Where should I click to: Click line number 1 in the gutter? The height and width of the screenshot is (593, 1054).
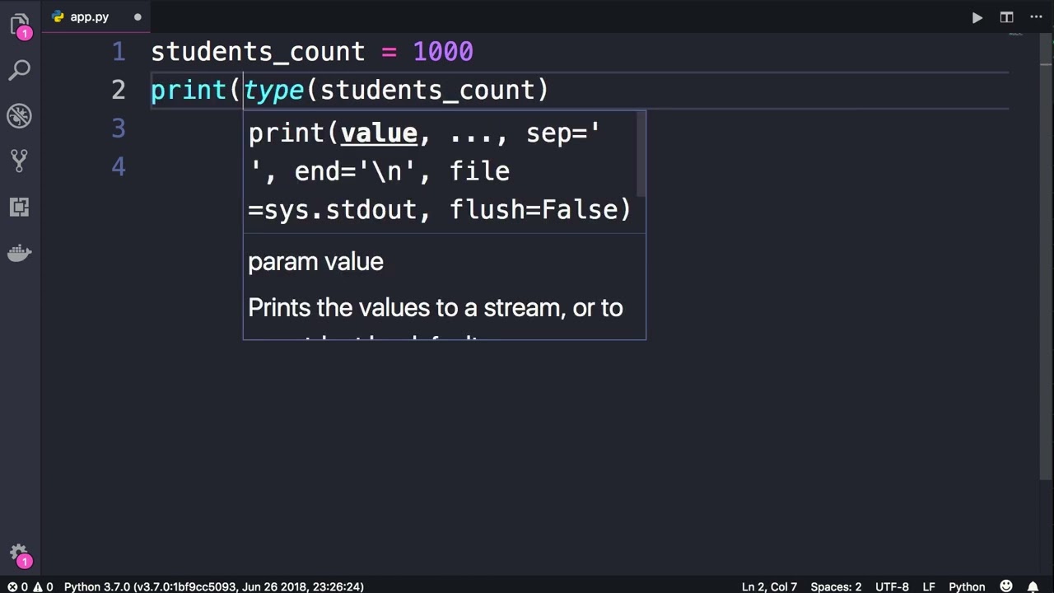point(119,52)
